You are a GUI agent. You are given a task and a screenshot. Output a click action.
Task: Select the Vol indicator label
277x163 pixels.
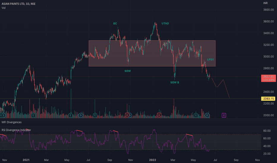4,8
